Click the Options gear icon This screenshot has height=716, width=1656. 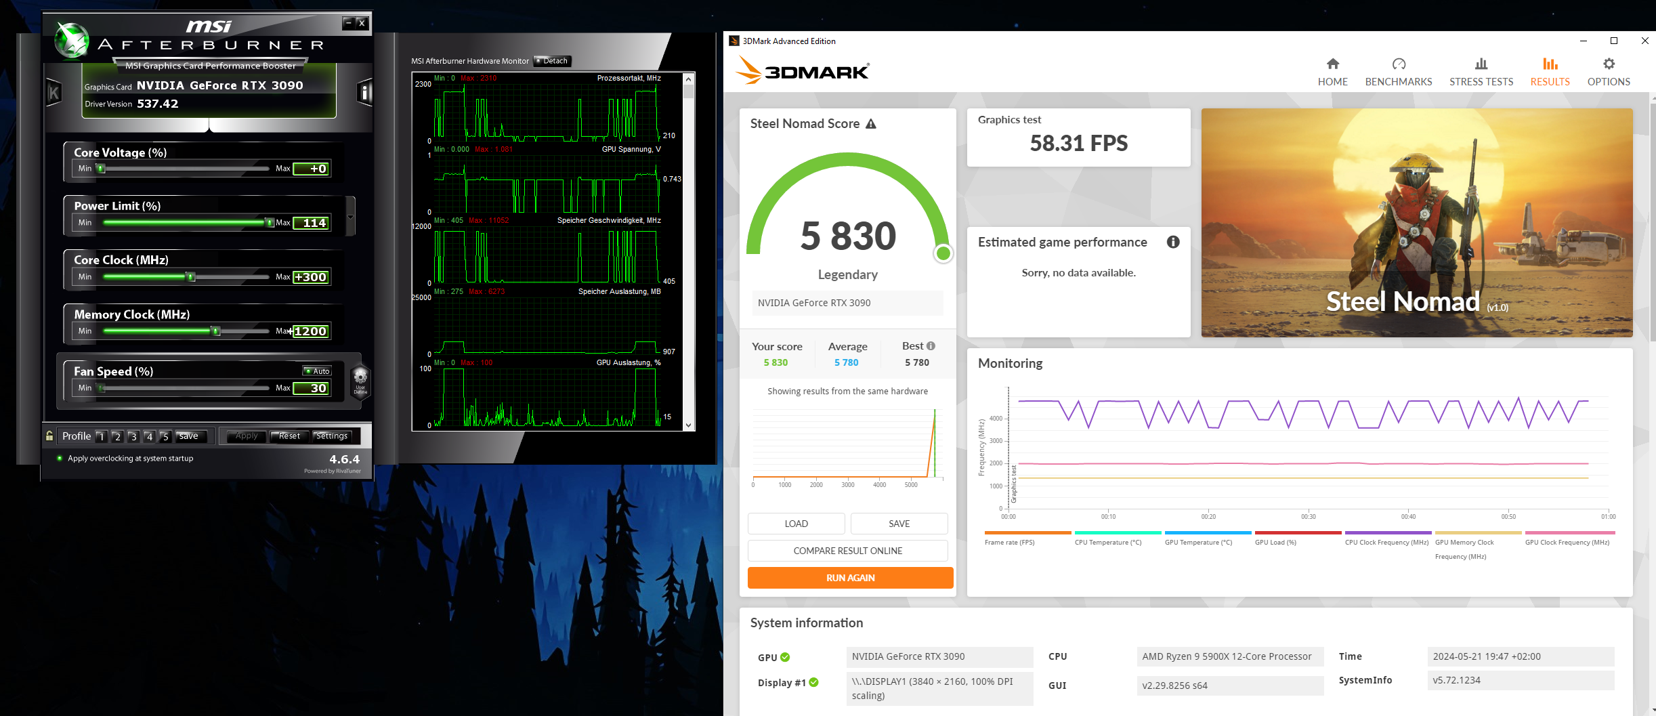click(1609, 64)
